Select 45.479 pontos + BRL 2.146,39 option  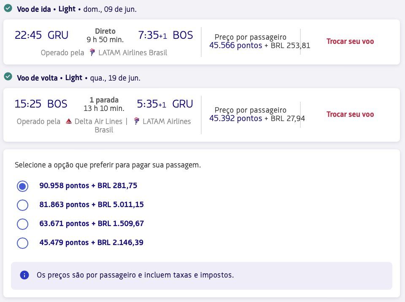(x=22, y=243)
